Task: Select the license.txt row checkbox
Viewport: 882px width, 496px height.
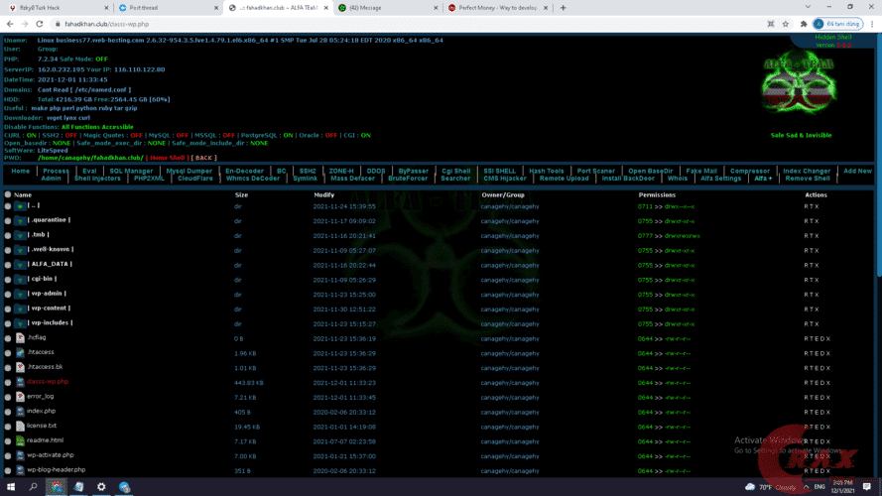Action: [8, 427]
